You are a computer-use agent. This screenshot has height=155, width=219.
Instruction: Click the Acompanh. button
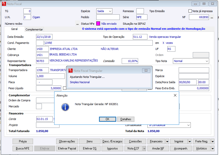pos(181,148)
